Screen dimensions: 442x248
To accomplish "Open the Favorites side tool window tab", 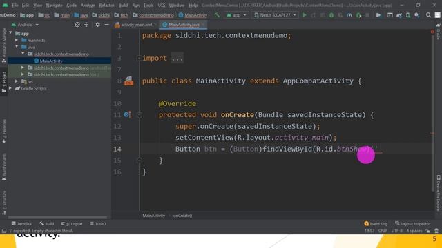I will click(4, 132).
